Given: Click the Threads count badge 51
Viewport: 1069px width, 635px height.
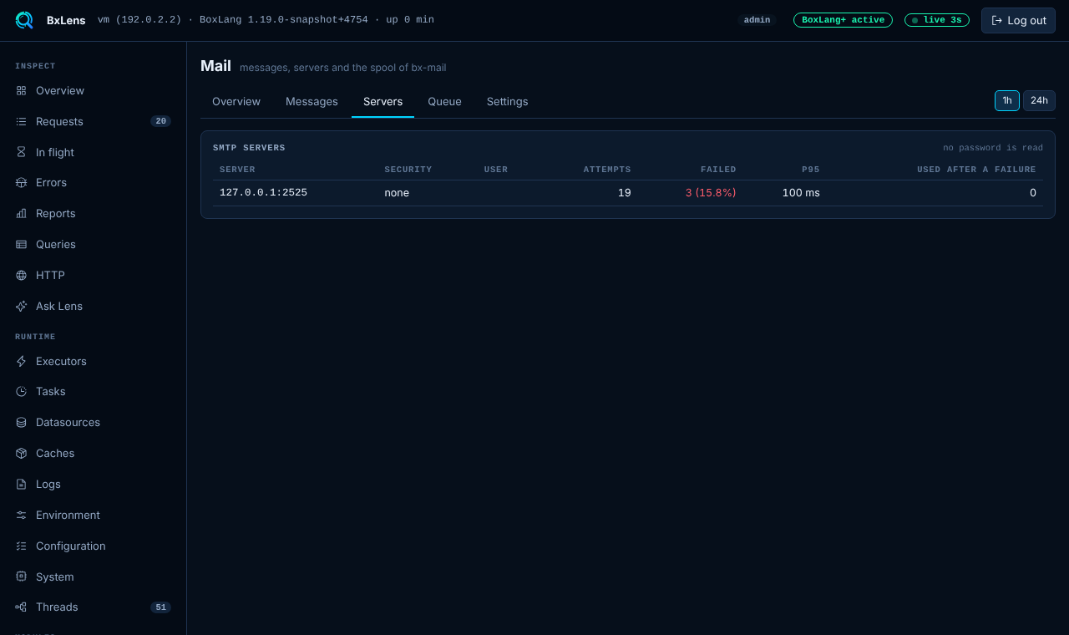Looking at the screenshot, I should pos(160,607).
